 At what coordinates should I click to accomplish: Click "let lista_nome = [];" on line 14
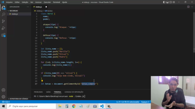52,49
